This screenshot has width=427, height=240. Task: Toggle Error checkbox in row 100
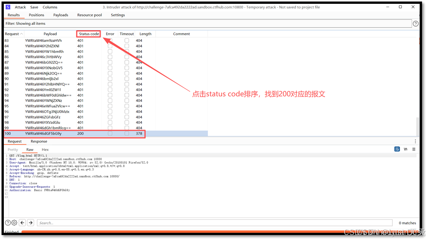(x=110, y=133)
